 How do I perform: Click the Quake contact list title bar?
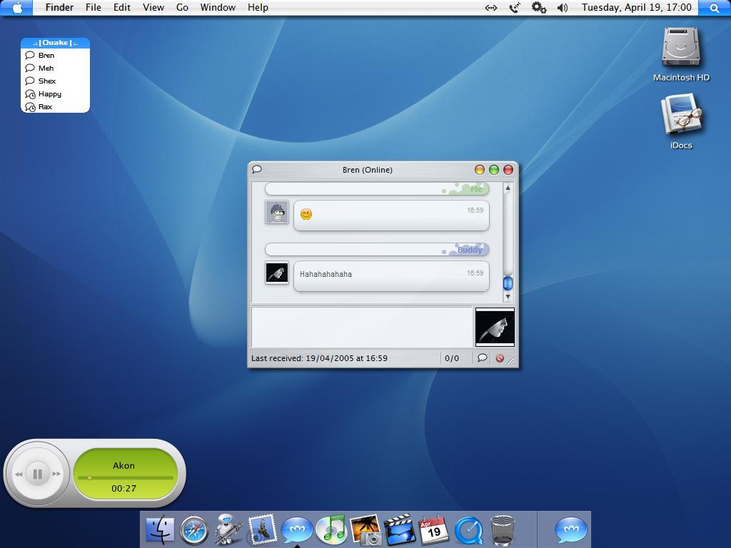[x=55, y=43]
